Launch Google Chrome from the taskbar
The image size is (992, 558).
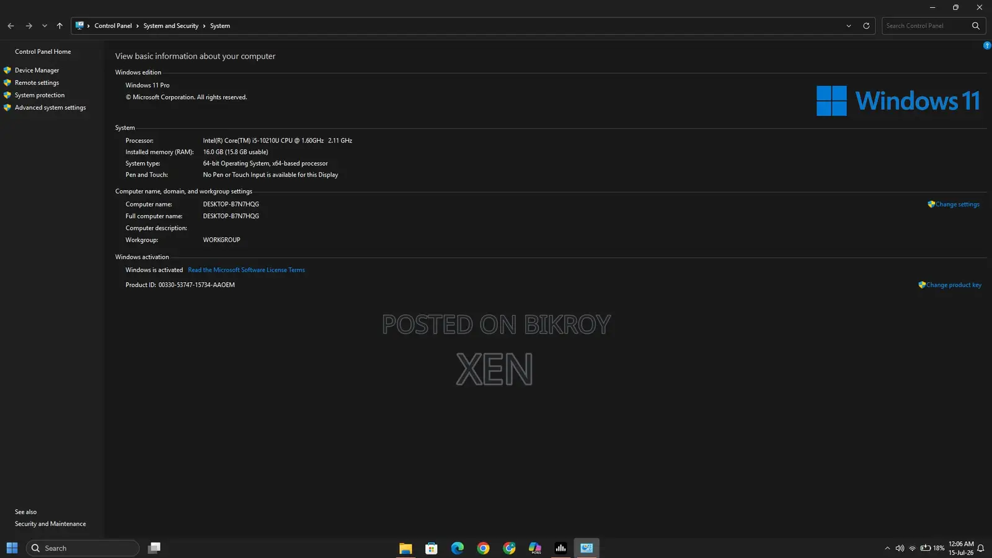pos(483,548)
